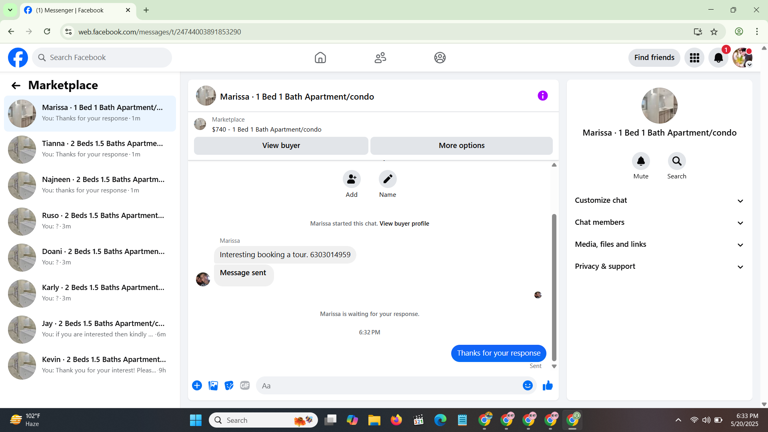Open the Friends tab in top navigation
The image size is (768, 432).
coord(380,58)
